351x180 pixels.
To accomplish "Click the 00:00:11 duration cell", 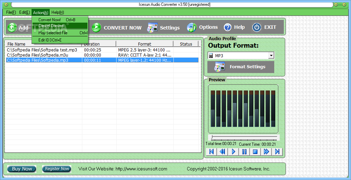I will [93, 60].
